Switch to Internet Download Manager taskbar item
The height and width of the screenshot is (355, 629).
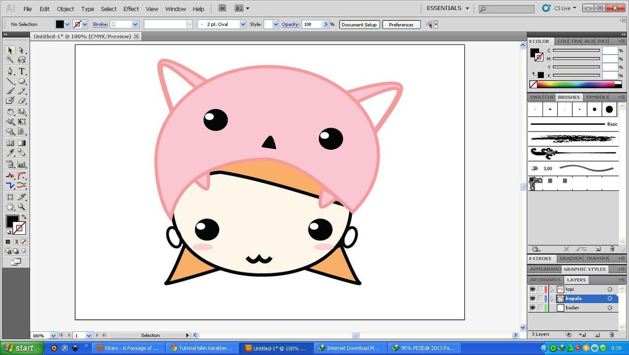point(349,348)
